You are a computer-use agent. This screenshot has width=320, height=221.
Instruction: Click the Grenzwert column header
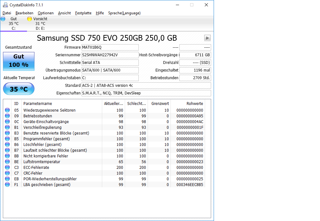159,104
